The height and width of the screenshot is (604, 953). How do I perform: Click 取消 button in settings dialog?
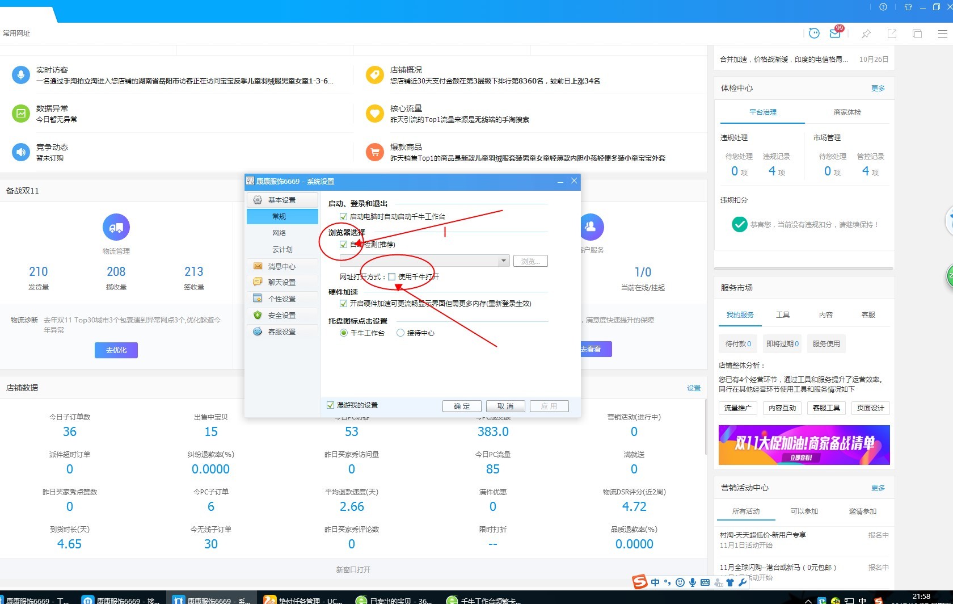(505, 406)
